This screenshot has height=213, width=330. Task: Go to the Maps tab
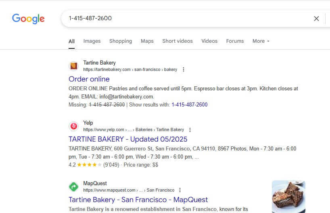(x=147, y=41)
